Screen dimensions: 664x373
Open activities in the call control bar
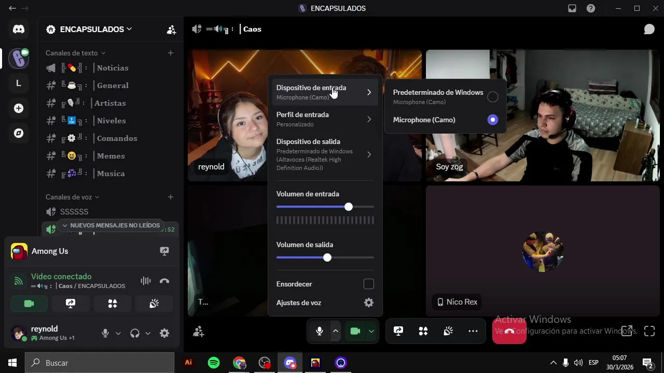pos(423,331)
